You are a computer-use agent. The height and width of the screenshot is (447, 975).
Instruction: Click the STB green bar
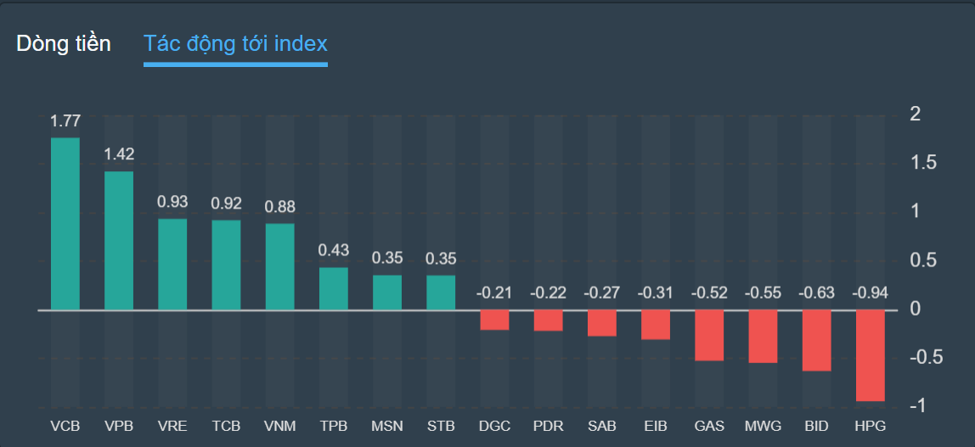pyautogui.click(x=441, y=293)
